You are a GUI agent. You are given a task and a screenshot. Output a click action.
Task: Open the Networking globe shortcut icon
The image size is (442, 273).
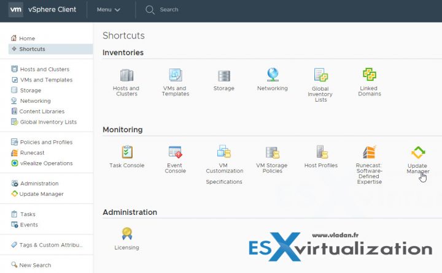273,75
